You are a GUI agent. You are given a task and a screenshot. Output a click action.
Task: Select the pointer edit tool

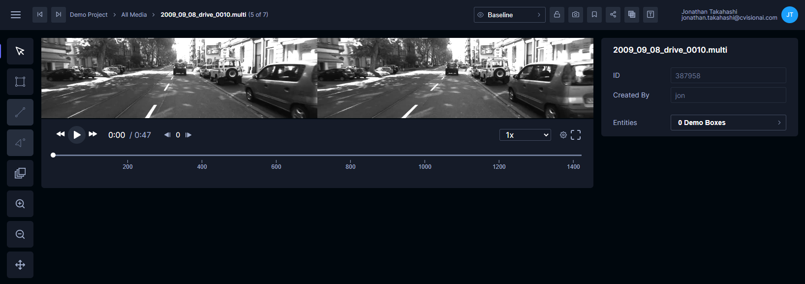[20, 51]
